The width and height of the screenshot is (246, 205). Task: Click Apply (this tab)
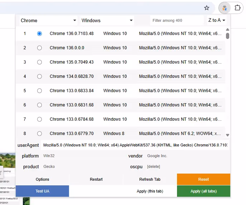150,191
